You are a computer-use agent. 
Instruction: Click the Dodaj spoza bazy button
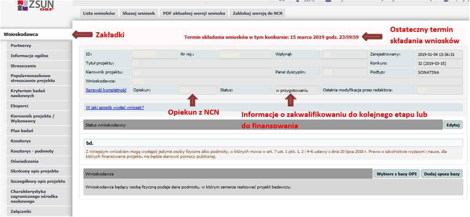[x=442, y=174]
